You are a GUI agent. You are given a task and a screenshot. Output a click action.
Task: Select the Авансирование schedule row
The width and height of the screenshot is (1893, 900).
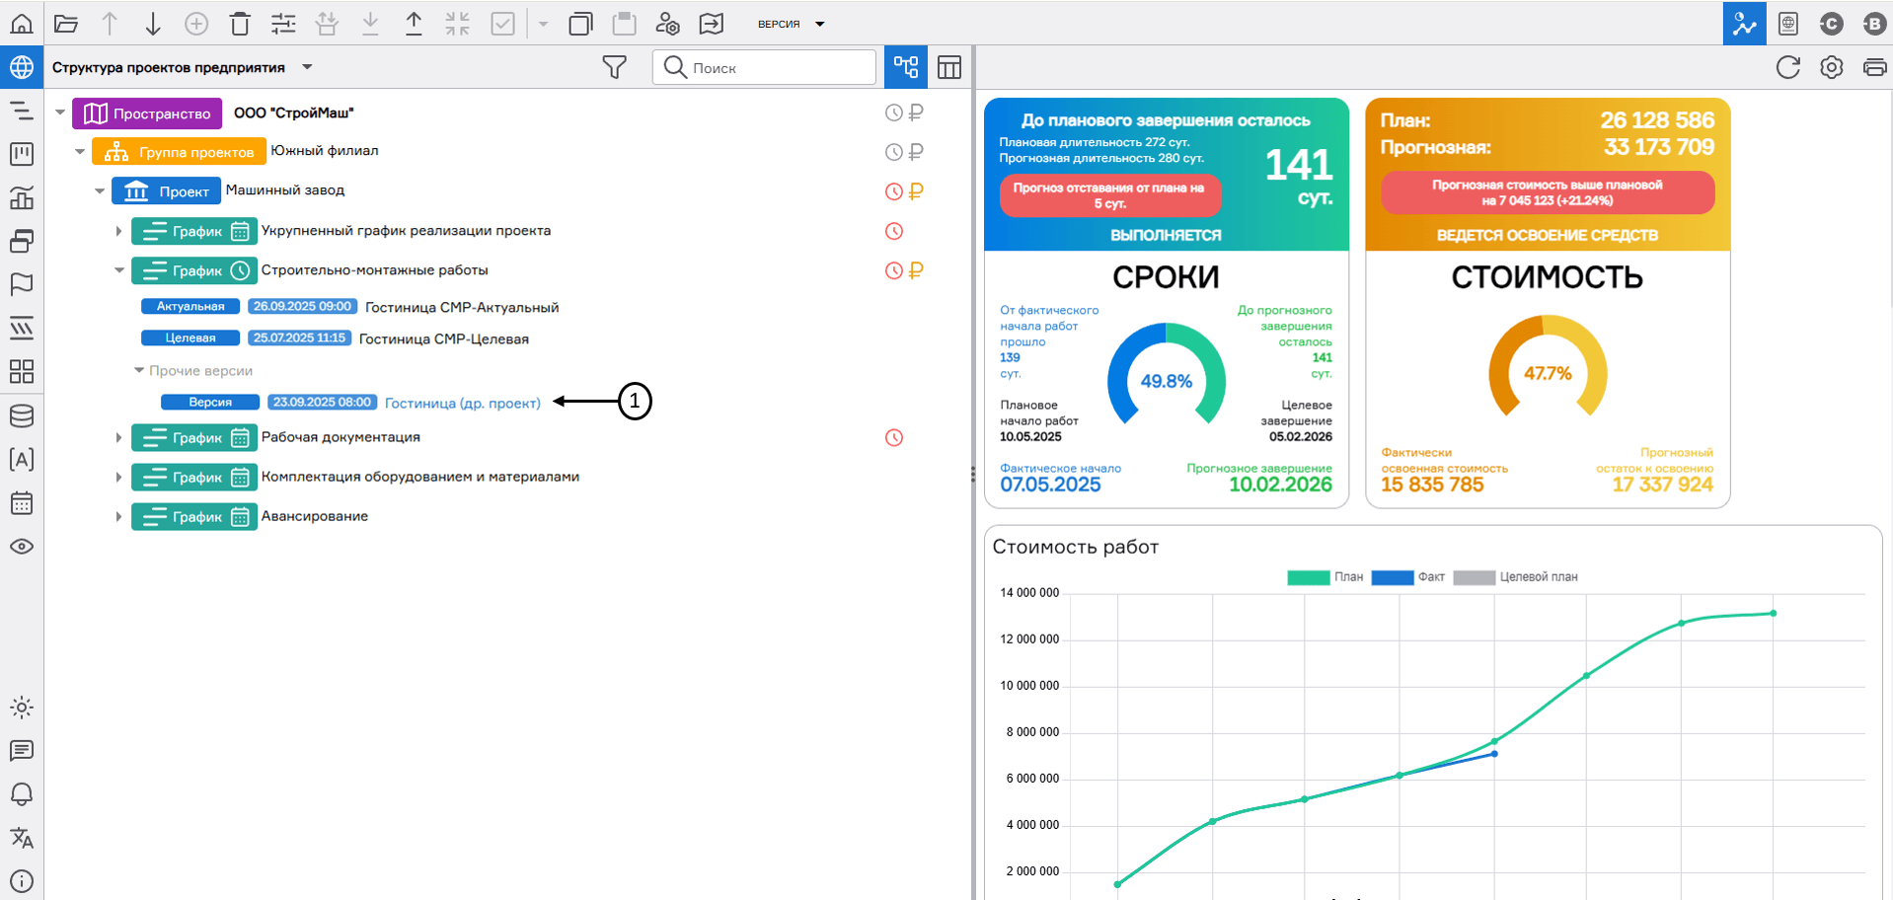click(314, 516)
